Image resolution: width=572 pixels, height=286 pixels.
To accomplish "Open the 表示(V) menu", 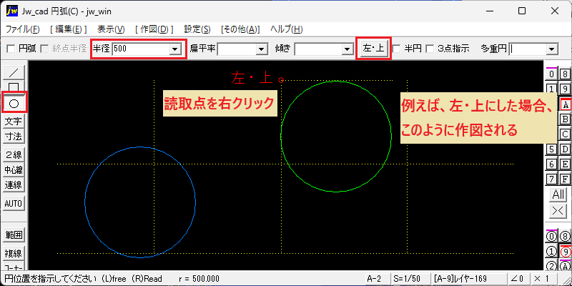I will 111,29.
